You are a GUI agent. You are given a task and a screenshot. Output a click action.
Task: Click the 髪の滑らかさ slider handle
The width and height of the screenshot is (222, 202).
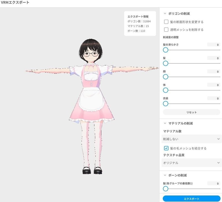166,50
